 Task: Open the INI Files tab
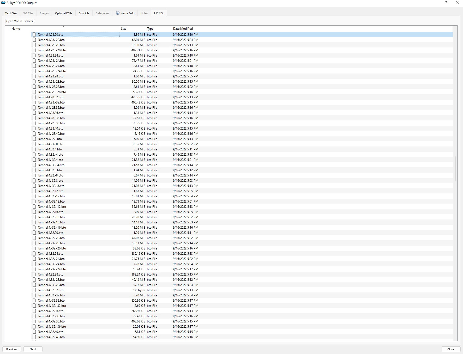point(28,13)
